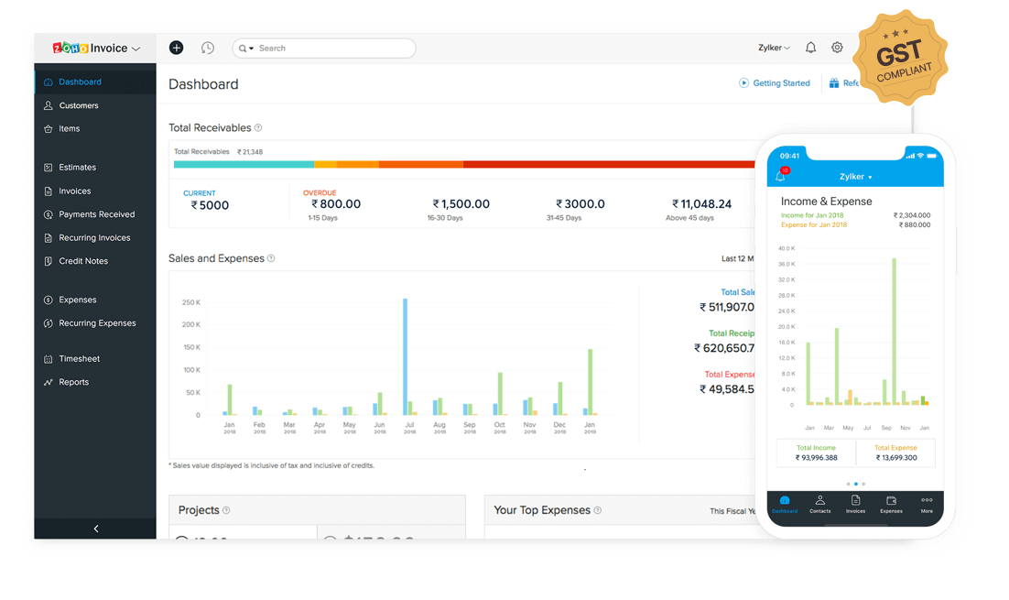Viewport: 1009px width, 600px height.
Task: Open the notifications bell icon
Action: click(x=811, y=48)
